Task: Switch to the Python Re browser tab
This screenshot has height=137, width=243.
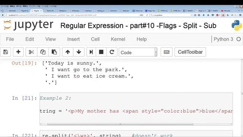Action: (49, 11)
